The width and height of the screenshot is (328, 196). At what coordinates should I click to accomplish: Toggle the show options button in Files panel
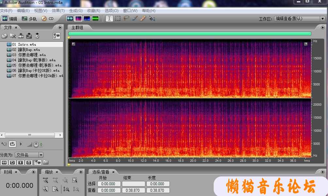56,36
